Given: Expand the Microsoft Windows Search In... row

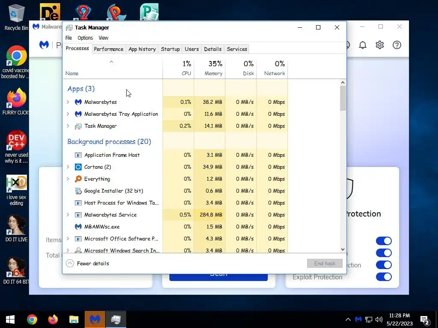Looking at the screenshot, I should click(68, 250).
